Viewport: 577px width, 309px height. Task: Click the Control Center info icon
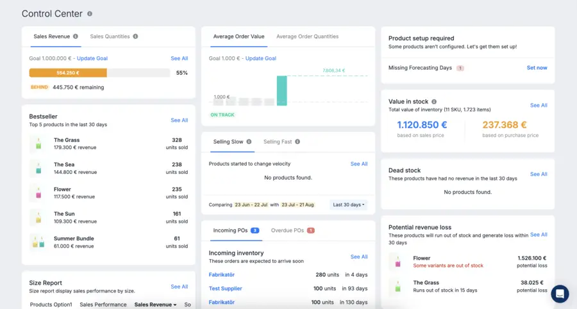(89, 13)
